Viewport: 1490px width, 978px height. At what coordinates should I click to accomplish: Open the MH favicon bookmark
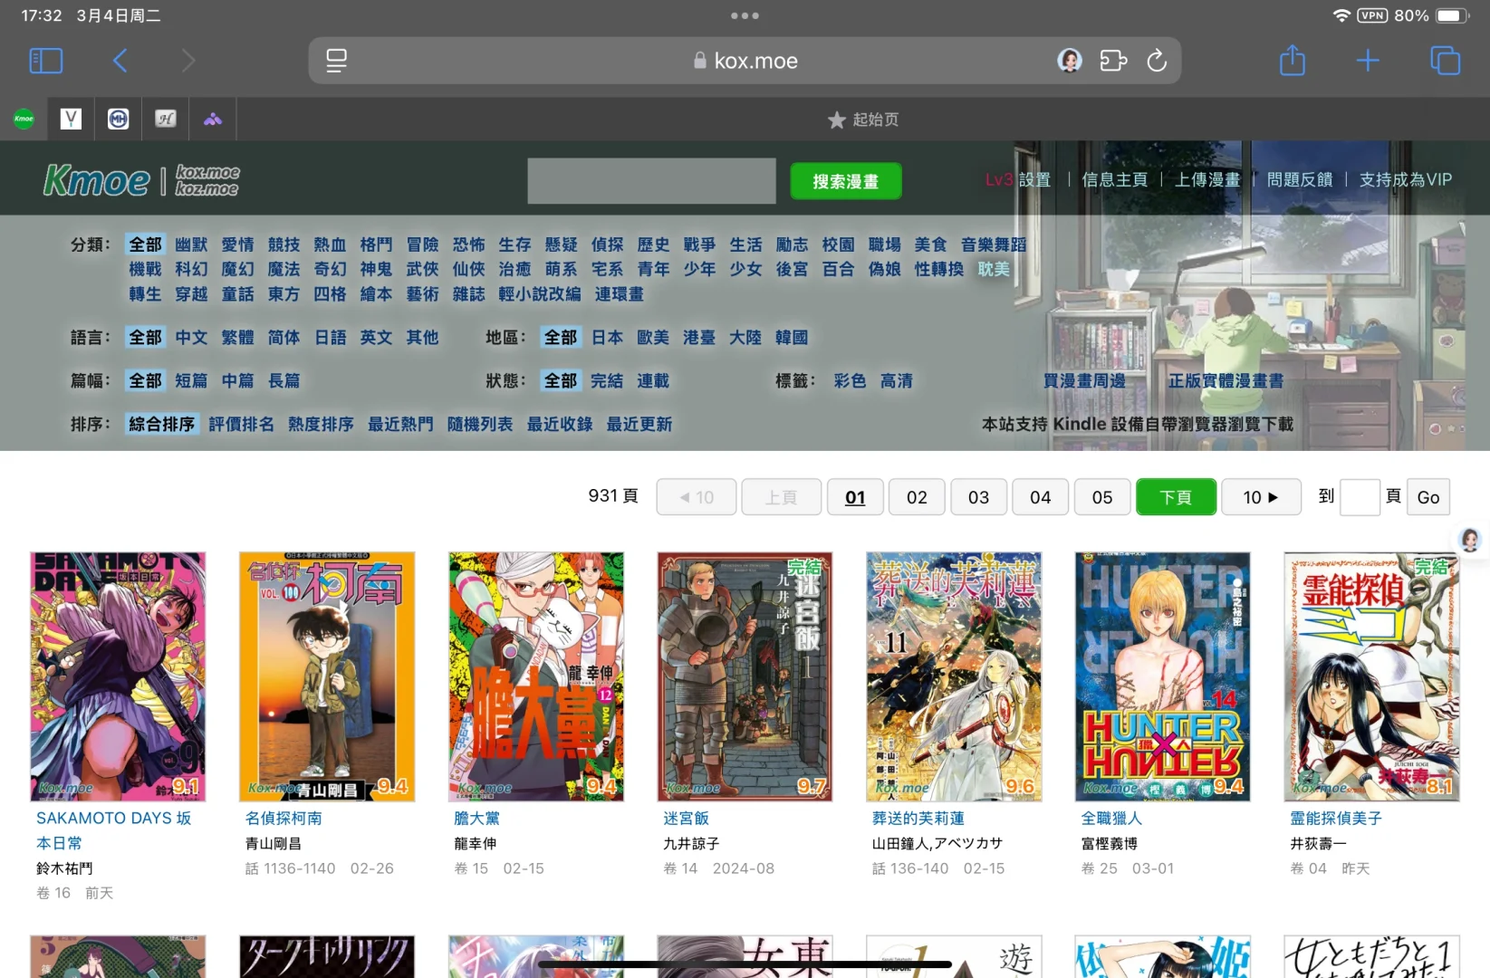(118, 119)
